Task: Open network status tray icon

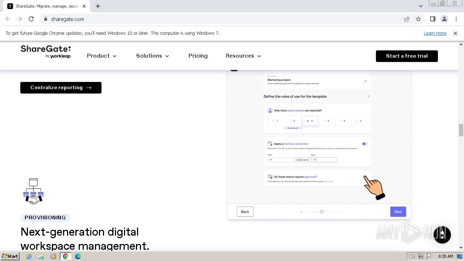Action: pyautogui.click(x=421, y=256)
